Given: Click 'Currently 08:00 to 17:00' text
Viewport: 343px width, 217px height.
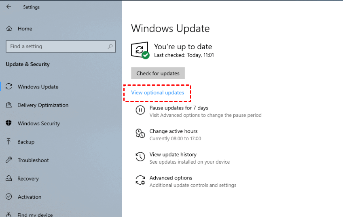Looking at the screenshot, I should [x=175, y=139].
